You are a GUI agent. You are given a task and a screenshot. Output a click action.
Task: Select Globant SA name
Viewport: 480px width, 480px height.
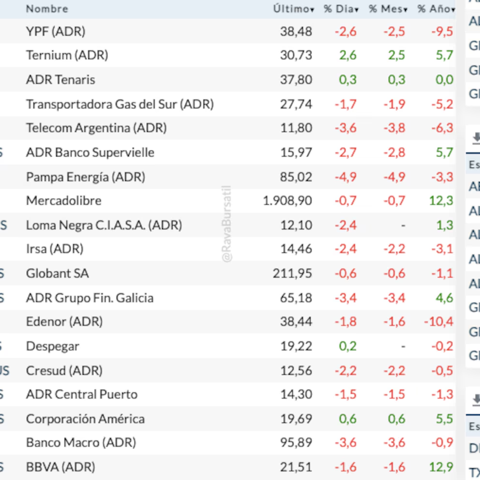point(58,273)
